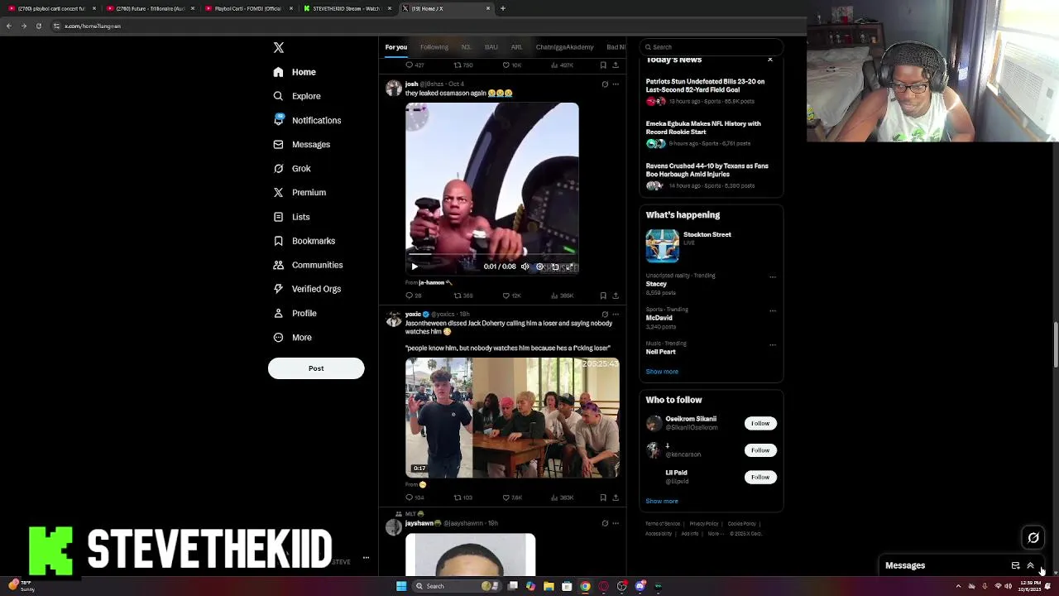Viewport: 1059px width, 596px height.
Task: Click Show more under What's happening
Action: click(662, 372)
